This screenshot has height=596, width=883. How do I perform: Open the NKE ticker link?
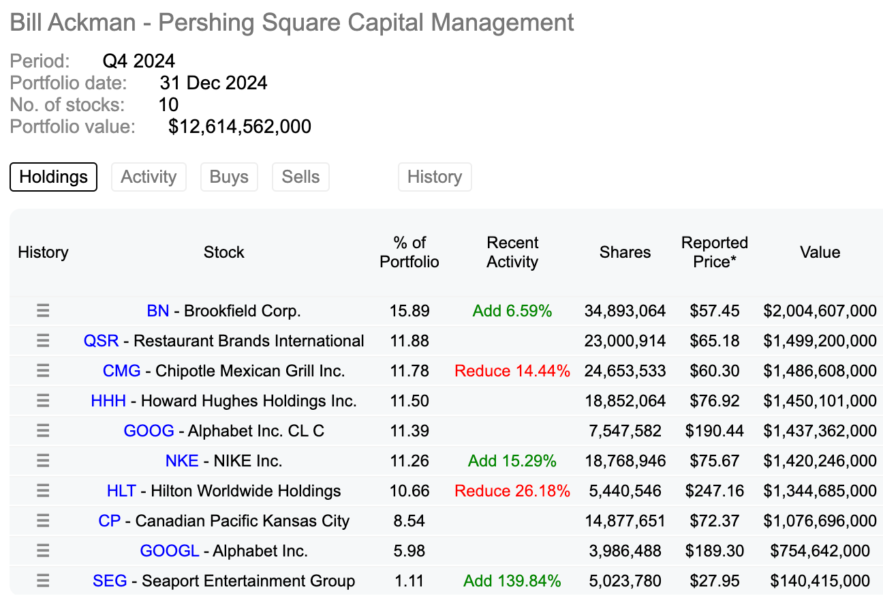[x=182, y=461]
